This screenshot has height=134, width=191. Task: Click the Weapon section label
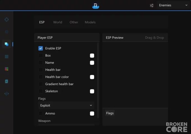click(x=44, y=121)
